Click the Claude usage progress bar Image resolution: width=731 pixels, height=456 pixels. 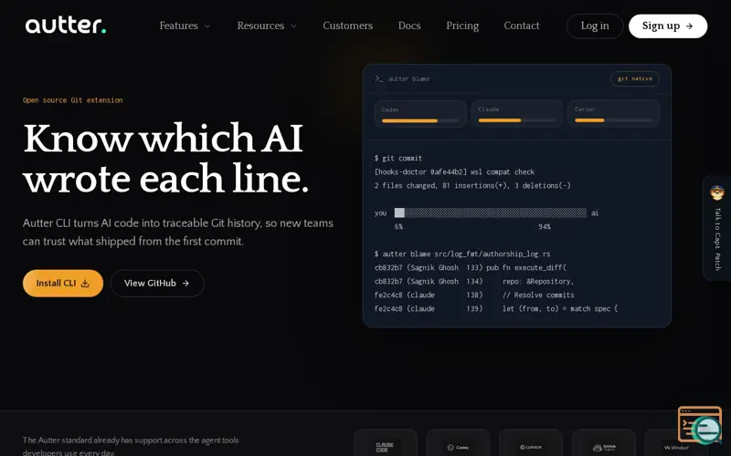tap(517, 120)
